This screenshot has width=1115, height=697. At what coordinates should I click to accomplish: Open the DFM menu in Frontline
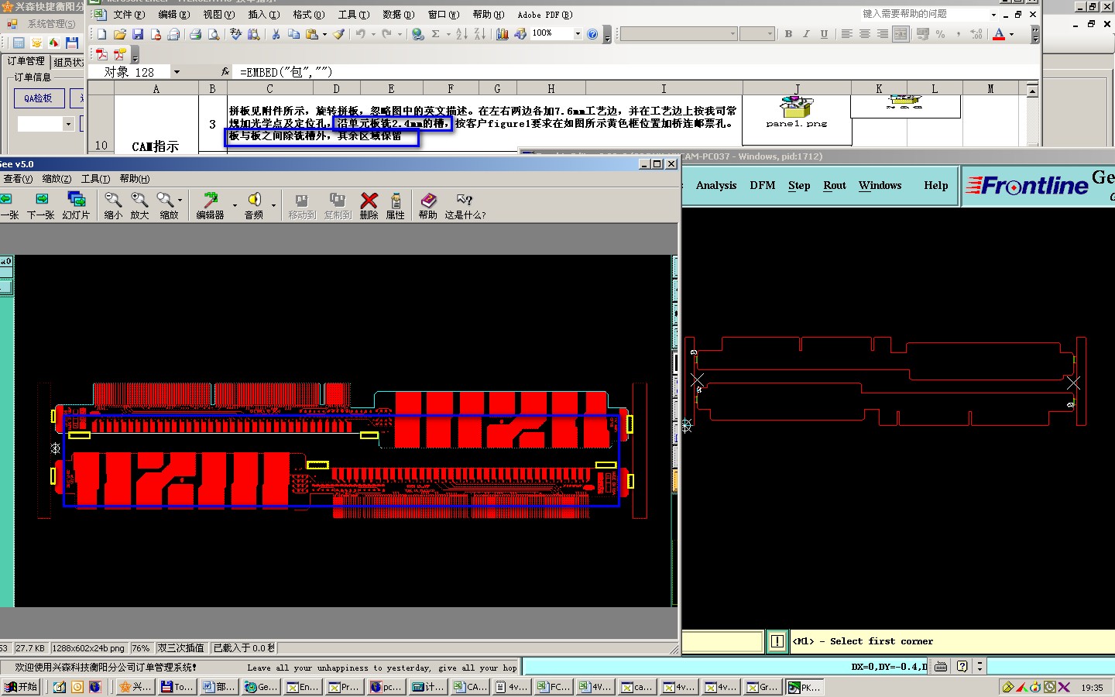point(762,186)
